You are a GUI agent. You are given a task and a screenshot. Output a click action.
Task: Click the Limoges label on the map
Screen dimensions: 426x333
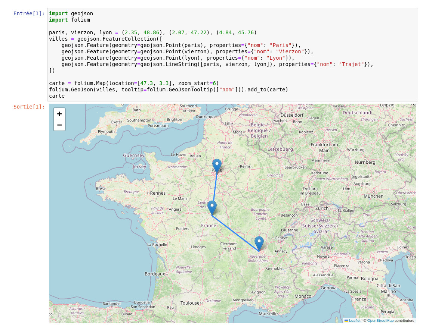tap(198, 247)
